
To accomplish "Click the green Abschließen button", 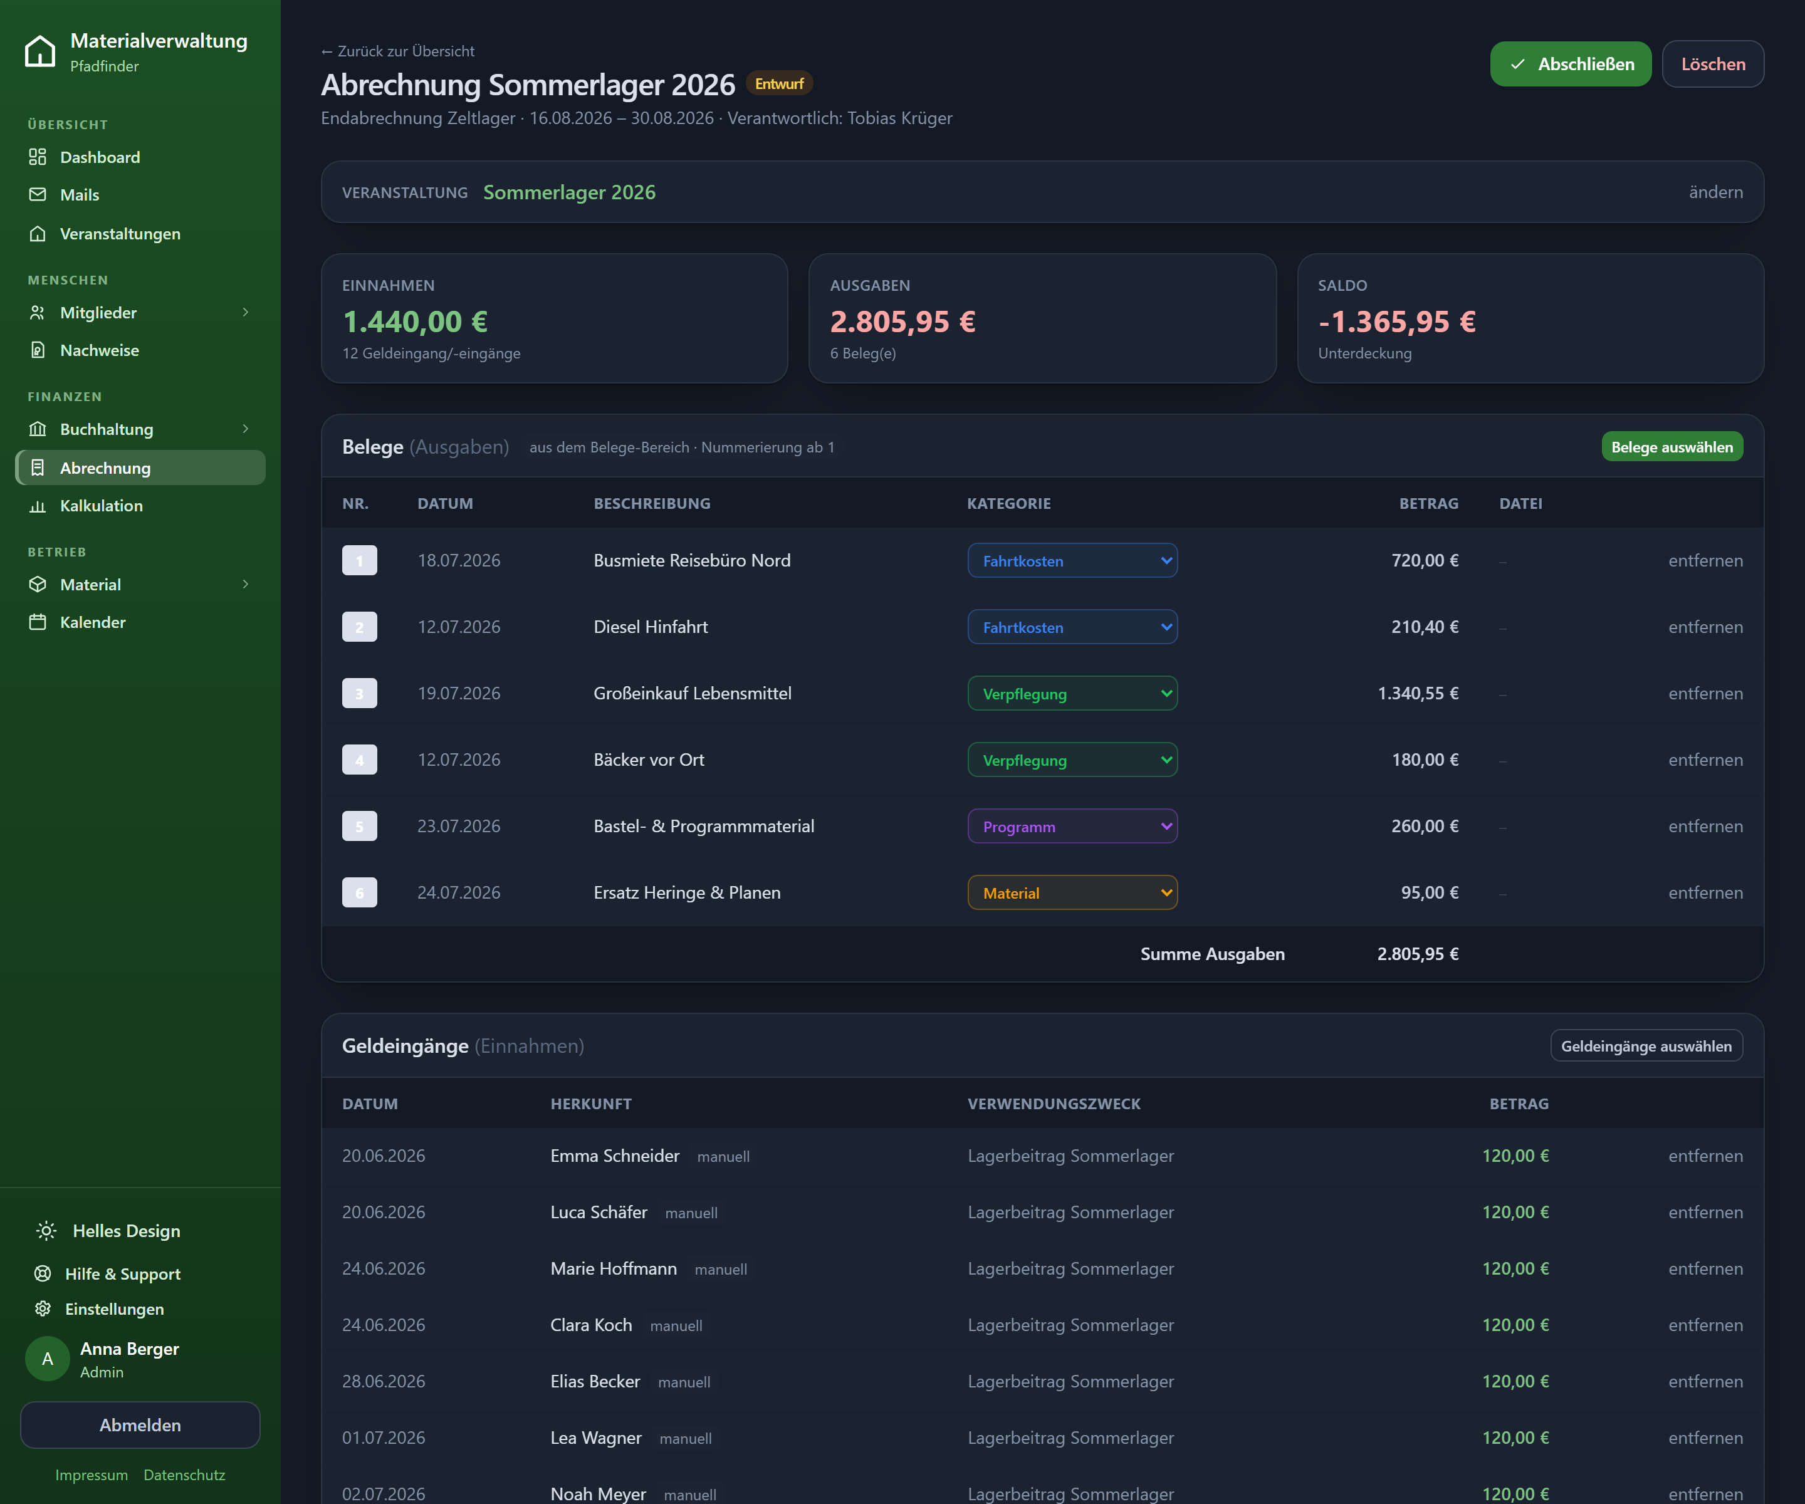I will tap(1571, 63).
